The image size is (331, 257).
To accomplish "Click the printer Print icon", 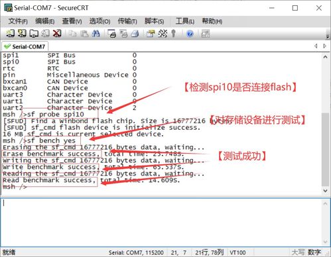I will (x=135, y=34).
